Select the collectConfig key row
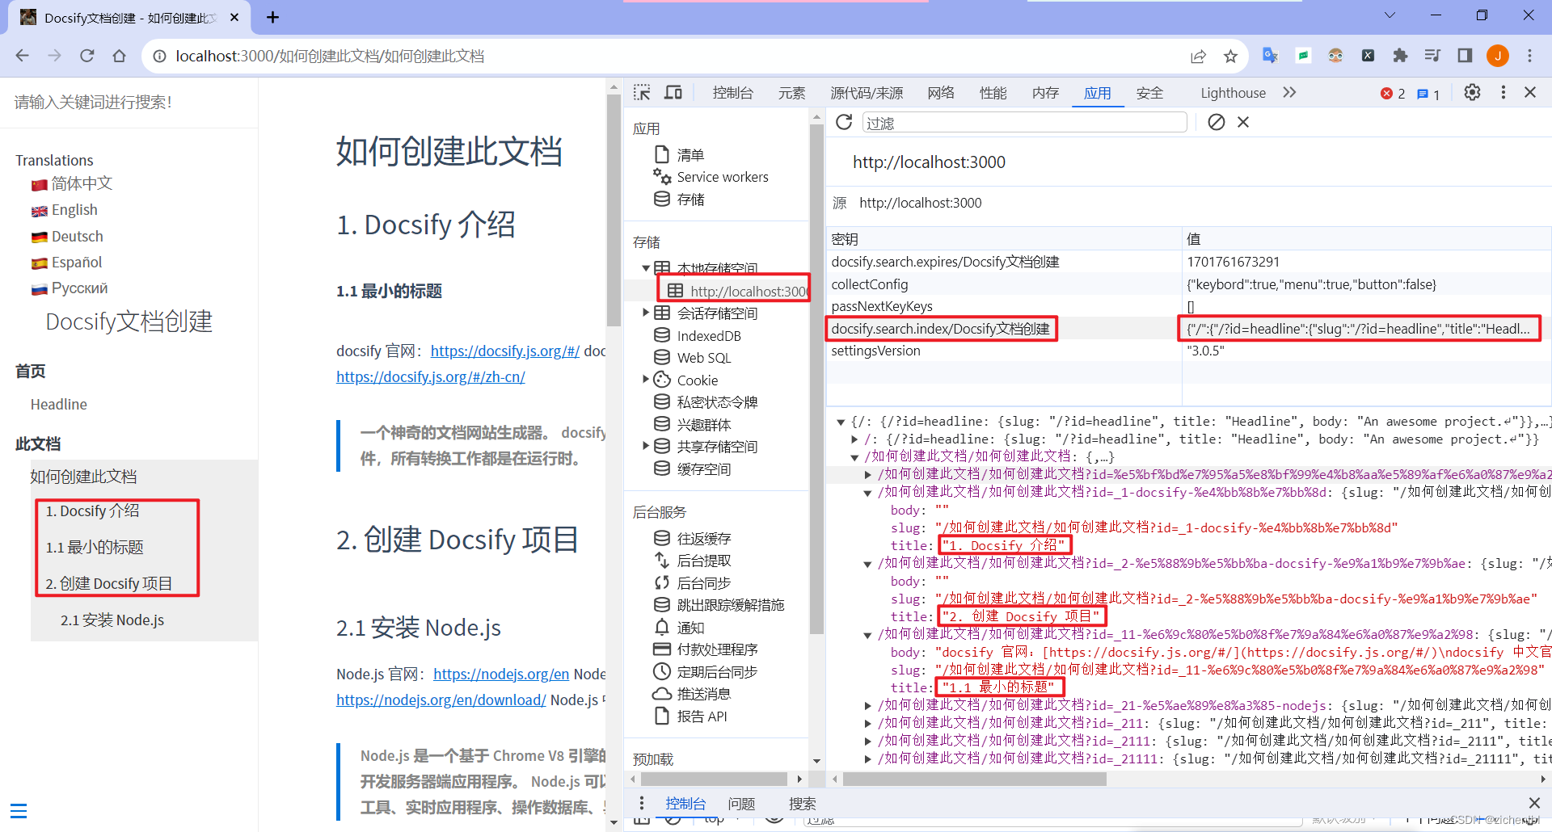The image size is (1552, 832). 1188,284
